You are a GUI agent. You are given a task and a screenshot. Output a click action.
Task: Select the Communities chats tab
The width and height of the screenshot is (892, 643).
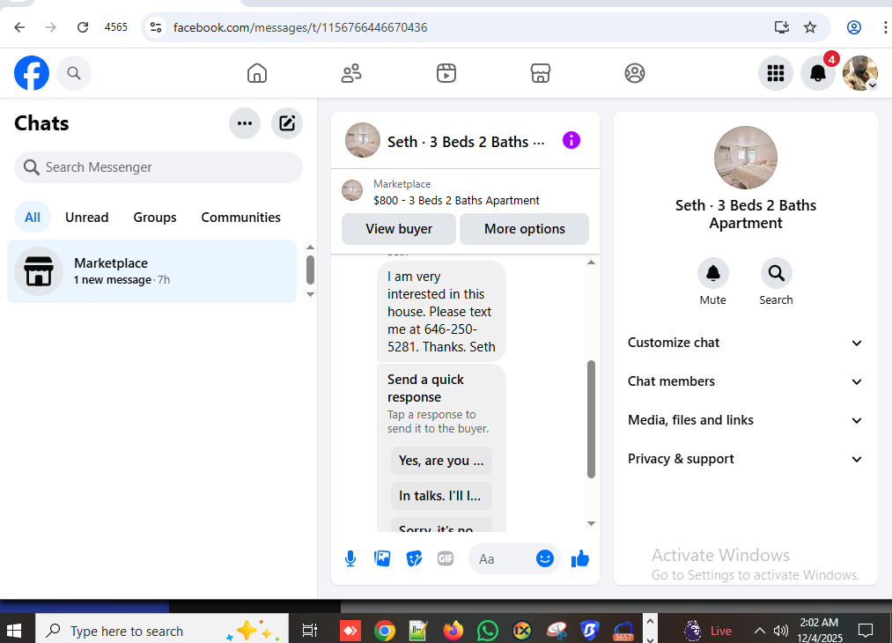240,218
